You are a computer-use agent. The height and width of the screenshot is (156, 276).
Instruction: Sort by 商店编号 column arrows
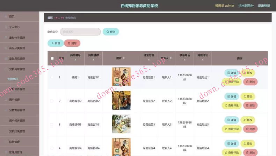[75, 60]
